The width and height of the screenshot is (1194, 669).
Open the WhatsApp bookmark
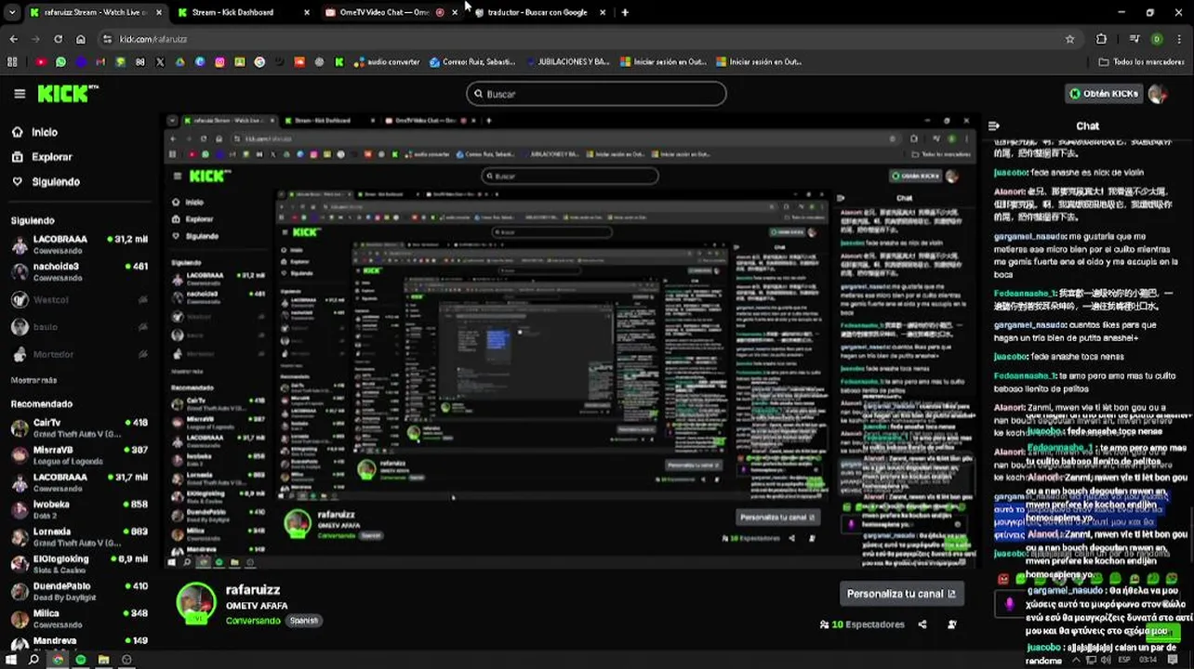click(x=60, y=62)
